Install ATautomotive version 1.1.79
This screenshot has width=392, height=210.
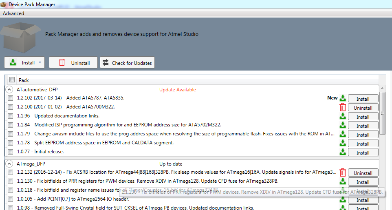[363, 135]
